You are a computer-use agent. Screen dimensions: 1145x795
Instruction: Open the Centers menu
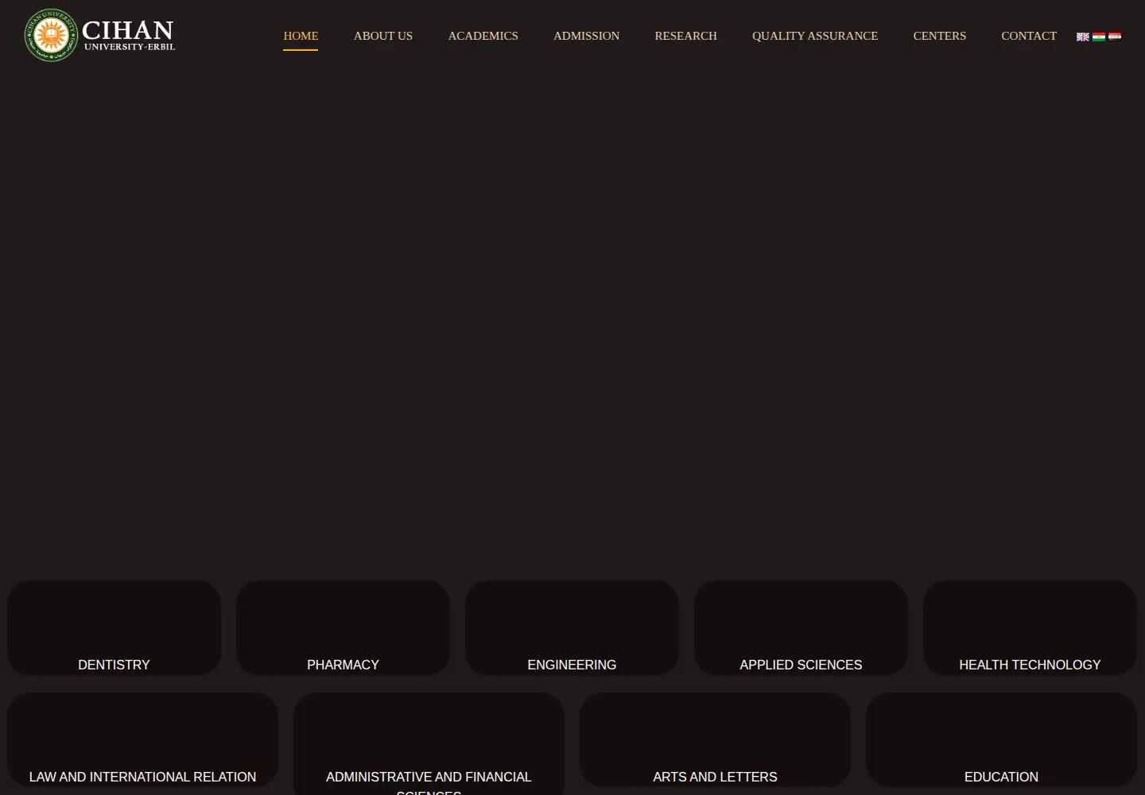pyautogui.click(x=939, y=36)
